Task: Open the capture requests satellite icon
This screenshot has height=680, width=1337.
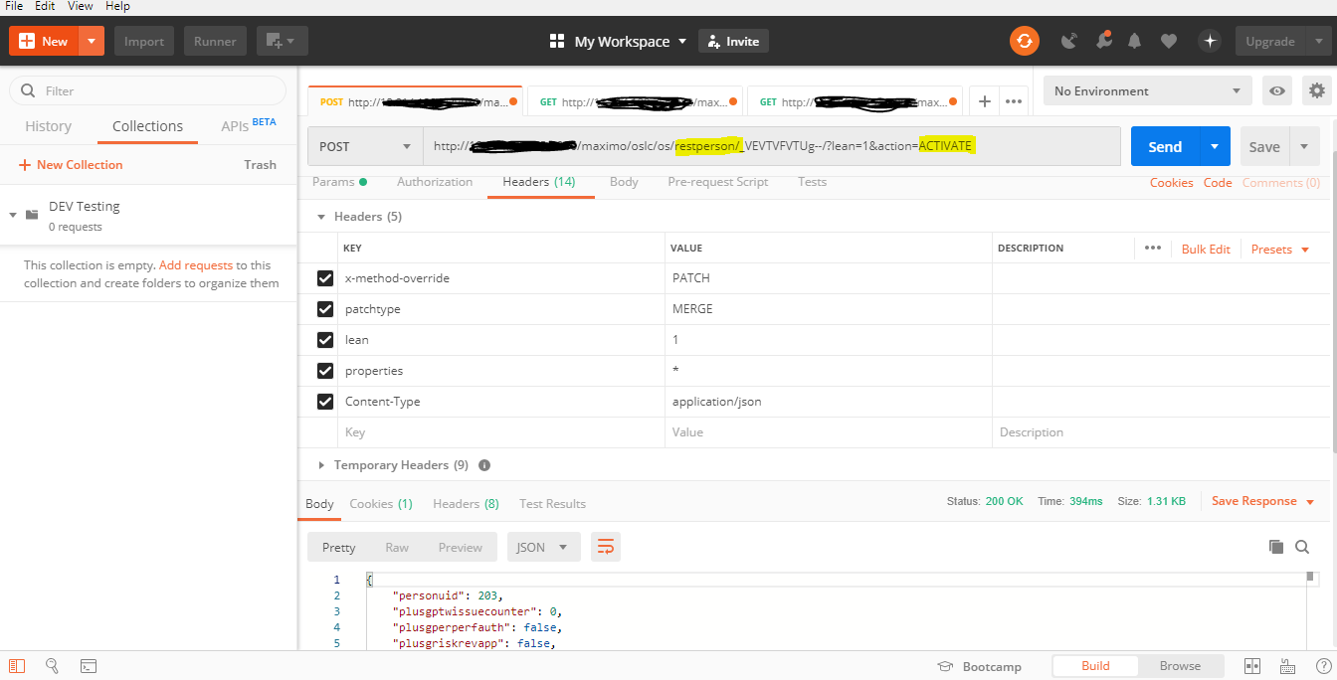Action: 1069,41
